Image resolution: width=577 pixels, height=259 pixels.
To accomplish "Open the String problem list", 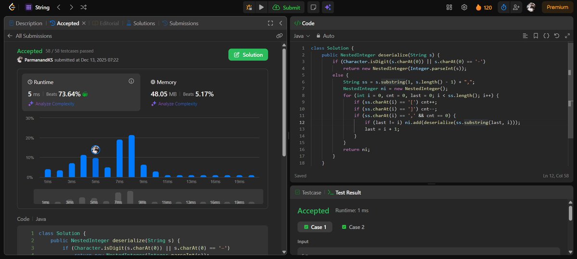I will point(37,7).
